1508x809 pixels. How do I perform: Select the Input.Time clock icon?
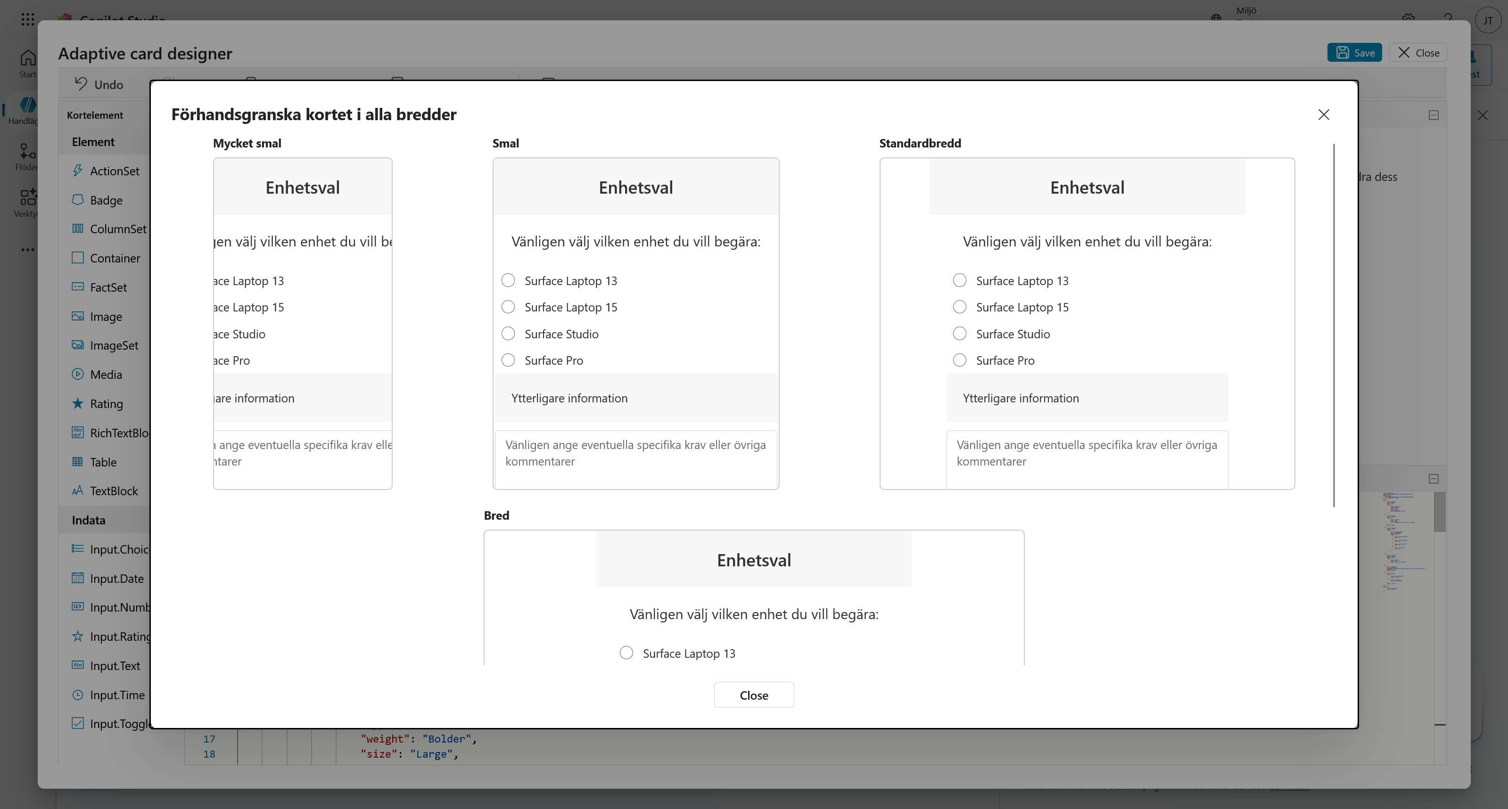pos(77,695)
